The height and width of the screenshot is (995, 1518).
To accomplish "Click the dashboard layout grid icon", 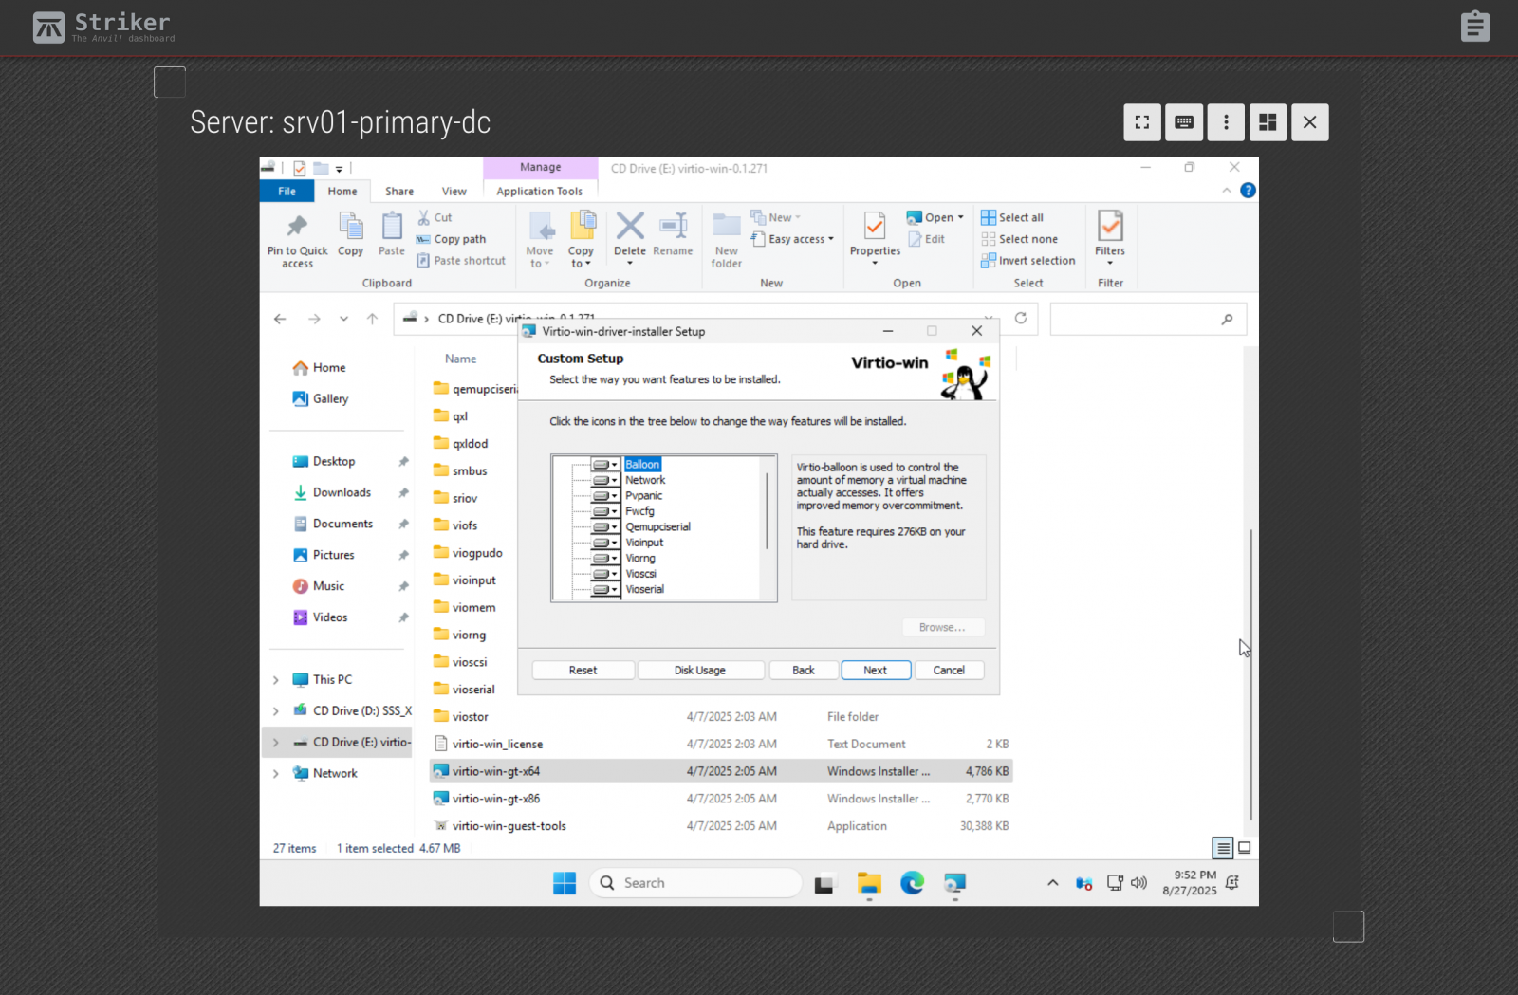I will (1268, 122).
